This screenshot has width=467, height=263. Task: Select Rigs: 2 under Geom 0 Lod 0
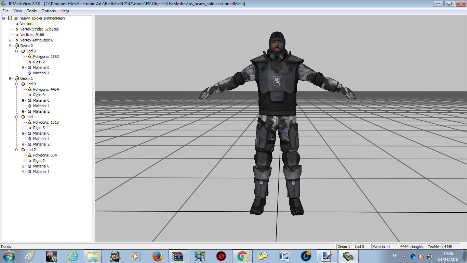39,62
